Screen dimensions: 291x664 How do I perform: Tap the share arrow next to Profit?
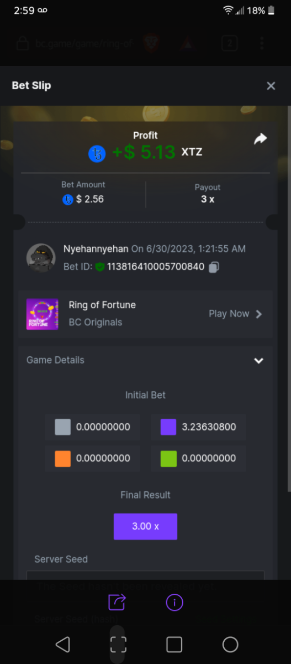tap(260, 139)
